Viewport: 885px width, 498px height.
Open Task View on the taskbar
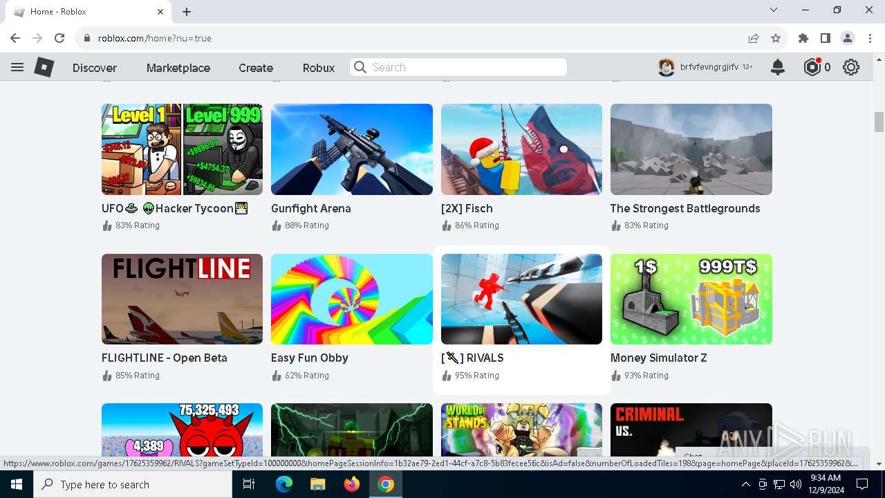pyautogui.click(x=249, y=484)
